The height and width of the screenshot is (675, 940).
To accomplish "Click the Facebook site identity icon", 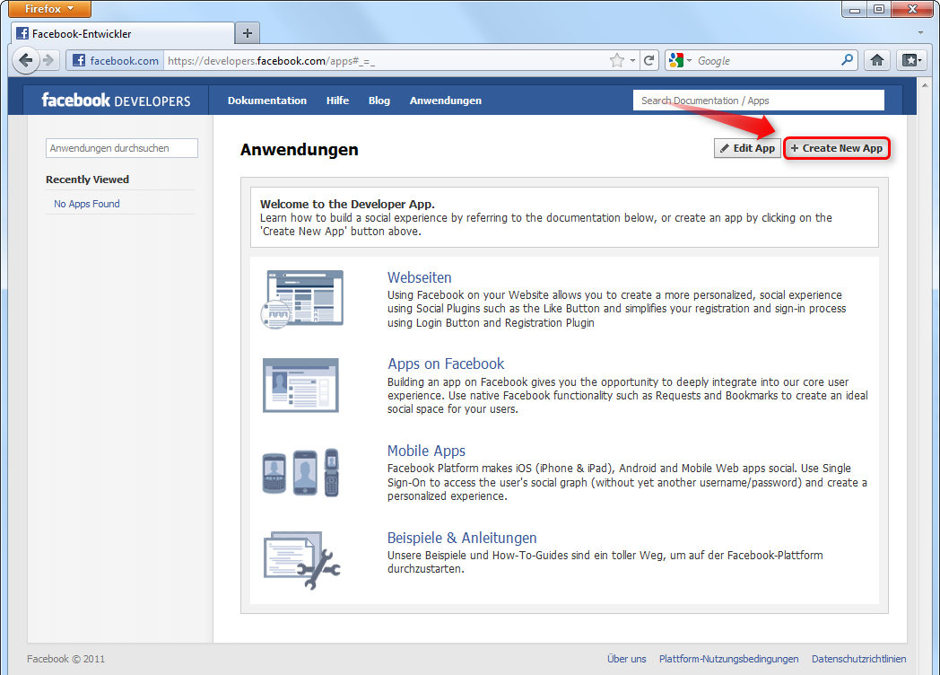I will (79, 60).
